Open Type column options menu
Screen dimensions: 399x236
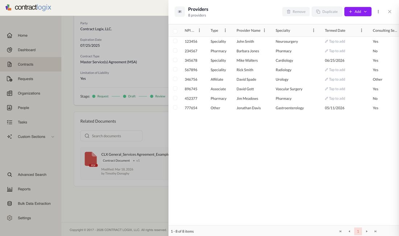(x=225, y=30)
